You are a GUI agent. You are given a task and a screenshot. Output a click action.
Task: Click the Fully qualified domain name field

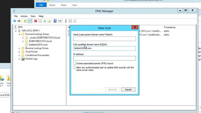click(x=105, y=48)
